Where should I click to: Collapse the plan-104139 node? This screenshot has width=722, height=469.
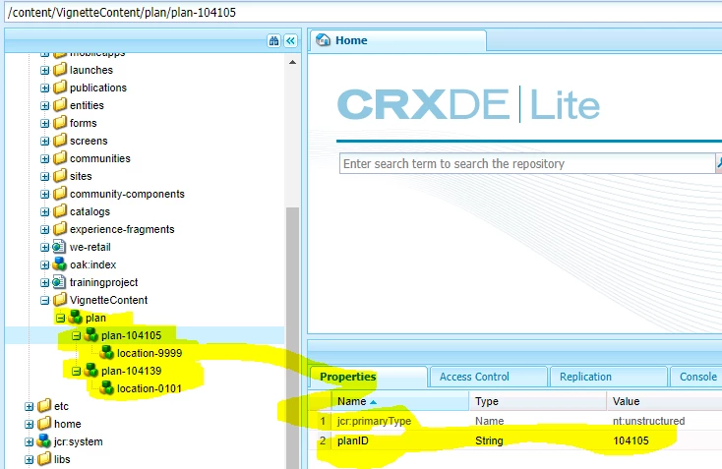click(x=76, y=372)
